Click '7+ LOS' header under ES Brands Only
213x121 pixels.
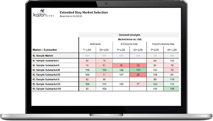(121, 50)
